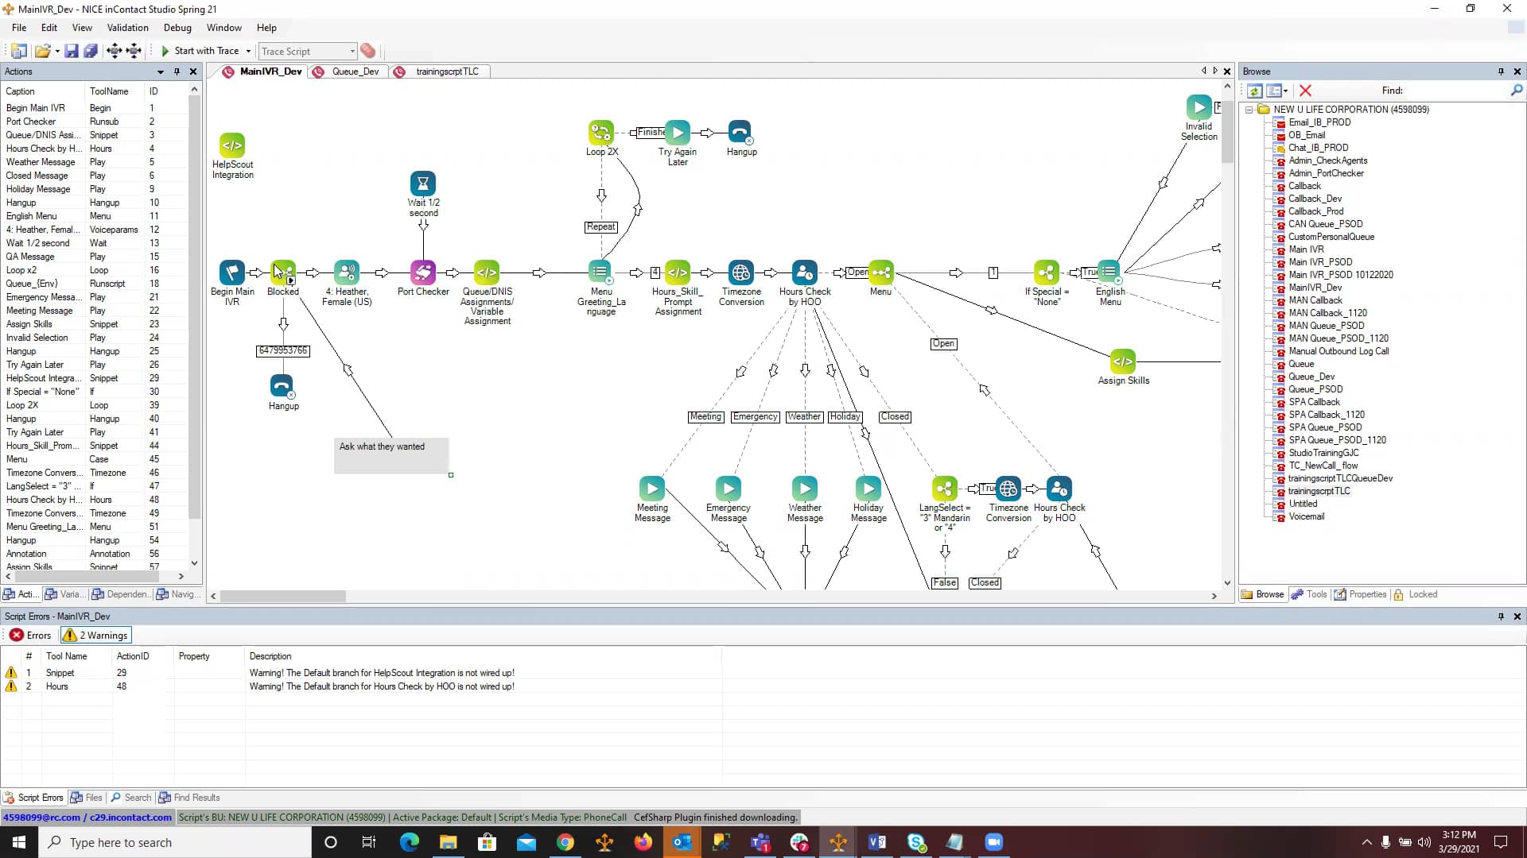Click the Save script toolbar icon

(x=72, y=51)
